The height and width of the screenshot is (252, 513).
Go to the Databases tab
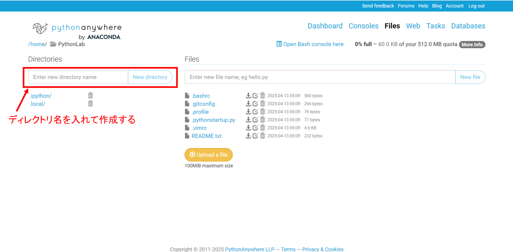tap(468, 26)
